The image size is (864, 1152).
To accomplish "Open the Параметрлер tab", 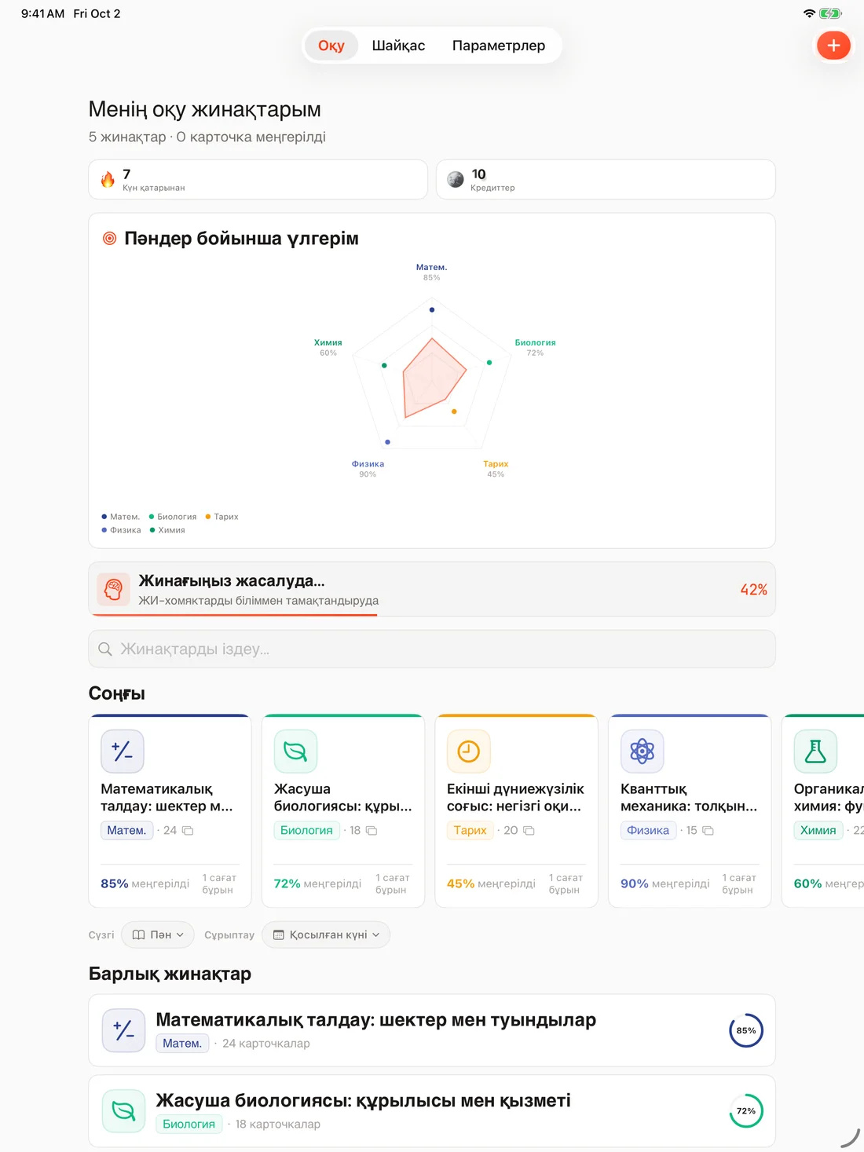I will tap(499, 46).
